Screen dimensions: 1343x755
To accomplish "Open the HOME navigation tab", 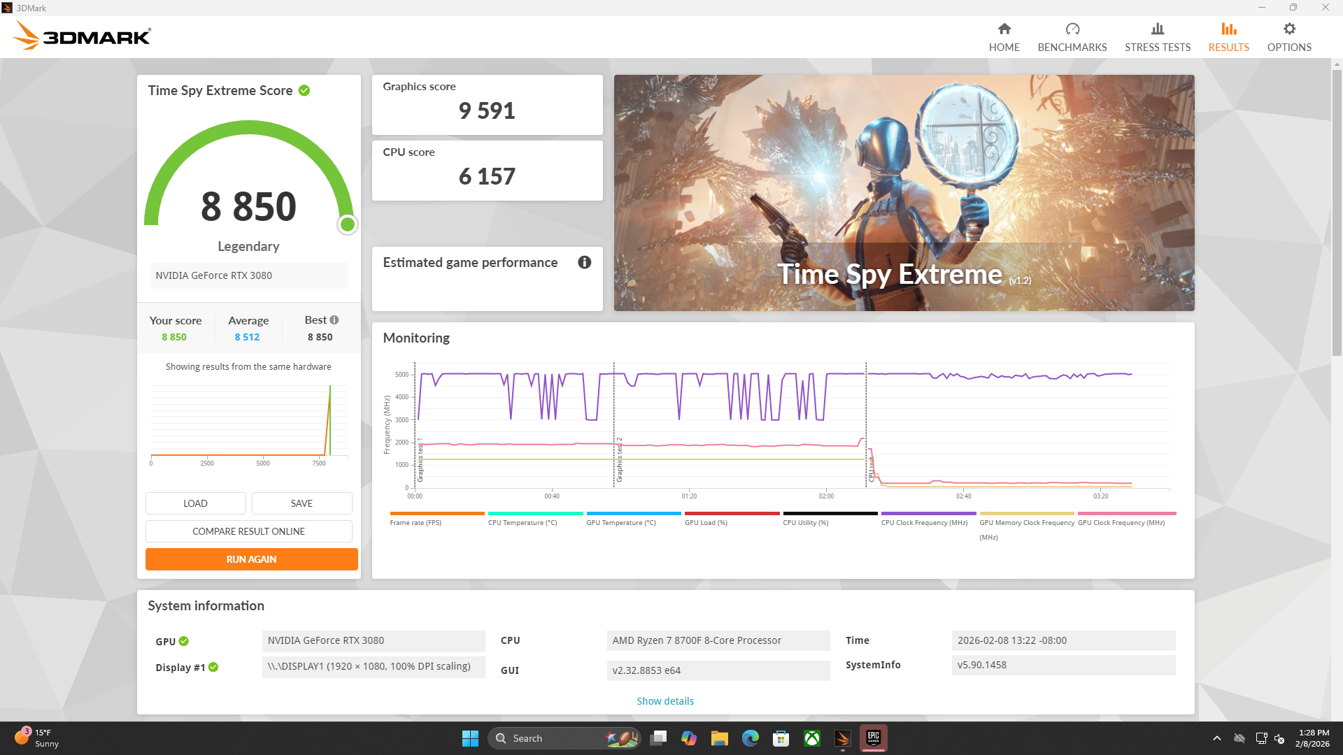I will 1004,37.
